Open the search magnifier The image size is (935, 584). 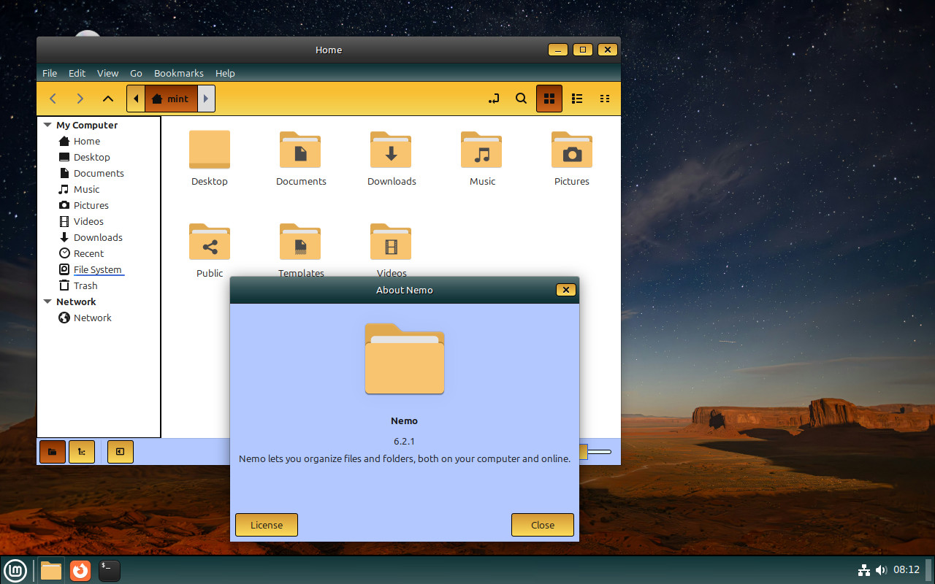(x=521, y=99)
